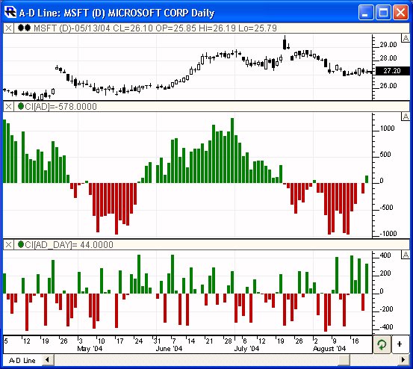The height and width of the screenshot is (369, 413).
Task: Click the -1000 value on CI[AD] scale
Action: point(388,233)
